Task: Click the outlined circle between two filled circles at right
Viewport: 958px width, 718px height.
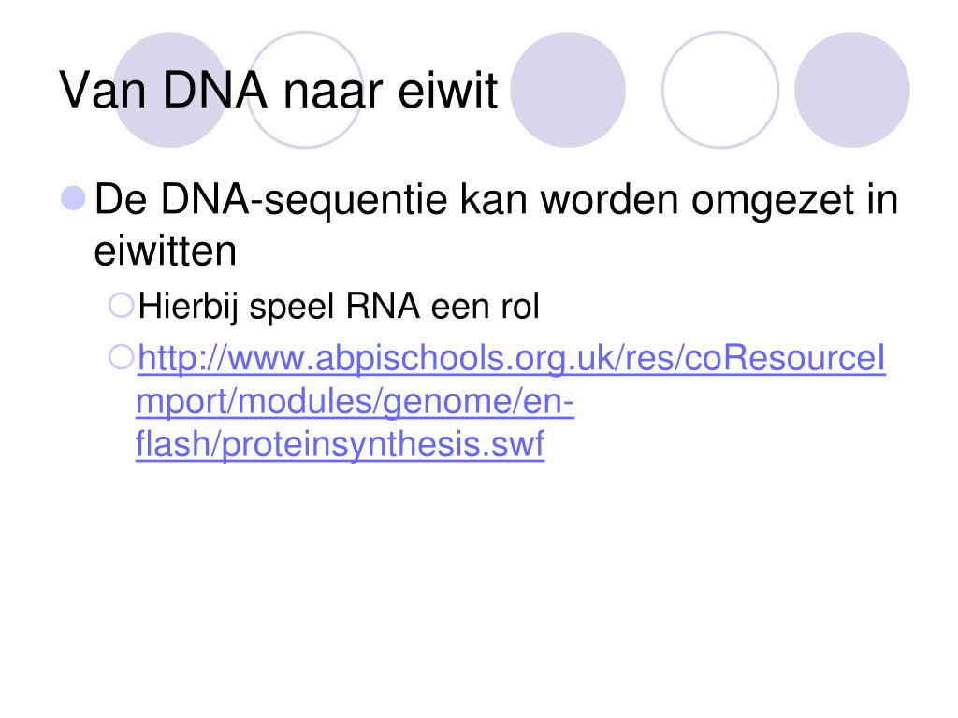Action: tap(720, 89)
